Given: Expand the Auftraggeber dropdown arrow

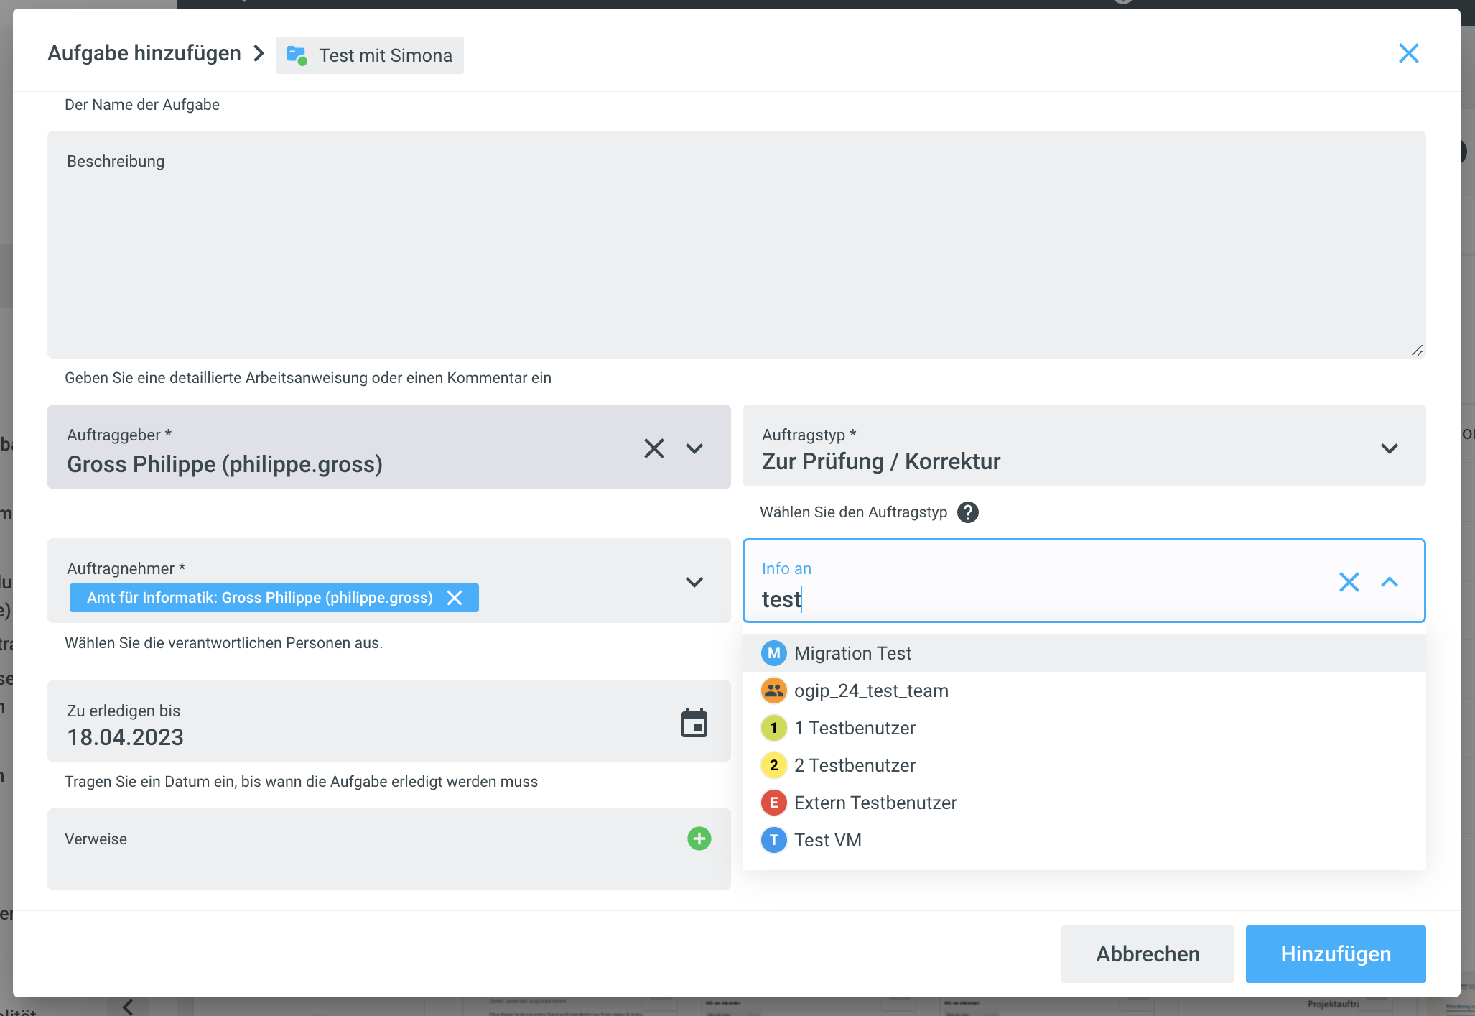Looking at the screenshot, I should coord(694,448).
